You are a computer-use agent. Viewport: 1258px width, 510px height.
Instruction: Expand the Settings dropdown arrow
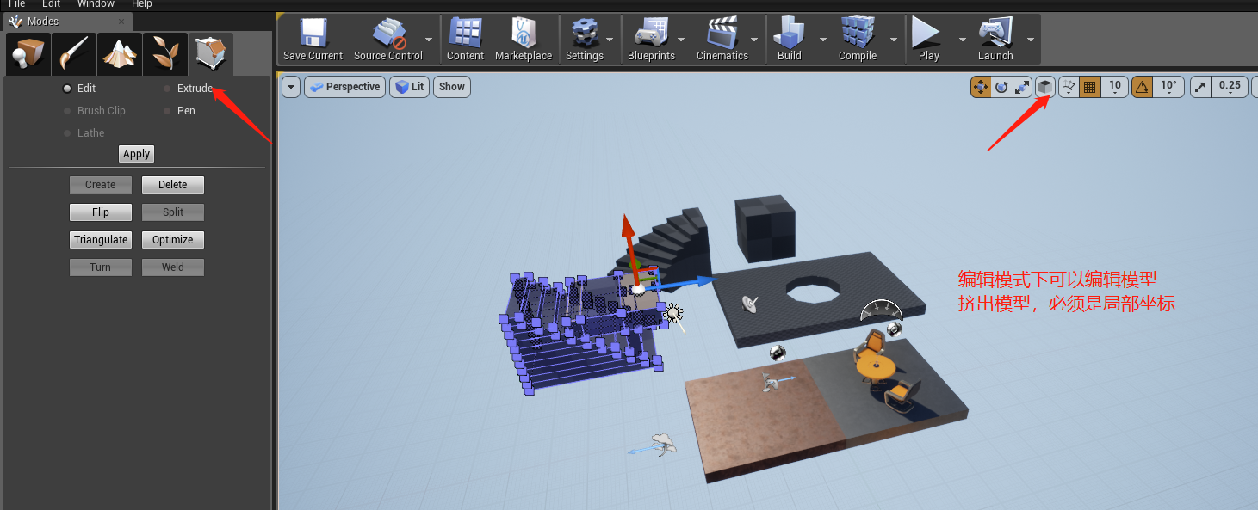point(610,40)
